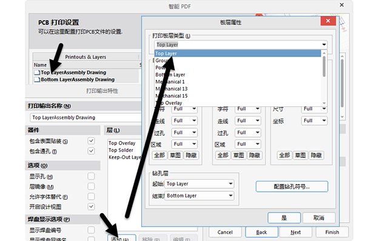
Task: Click the Name column header
Action: click(x=40, y=65)
